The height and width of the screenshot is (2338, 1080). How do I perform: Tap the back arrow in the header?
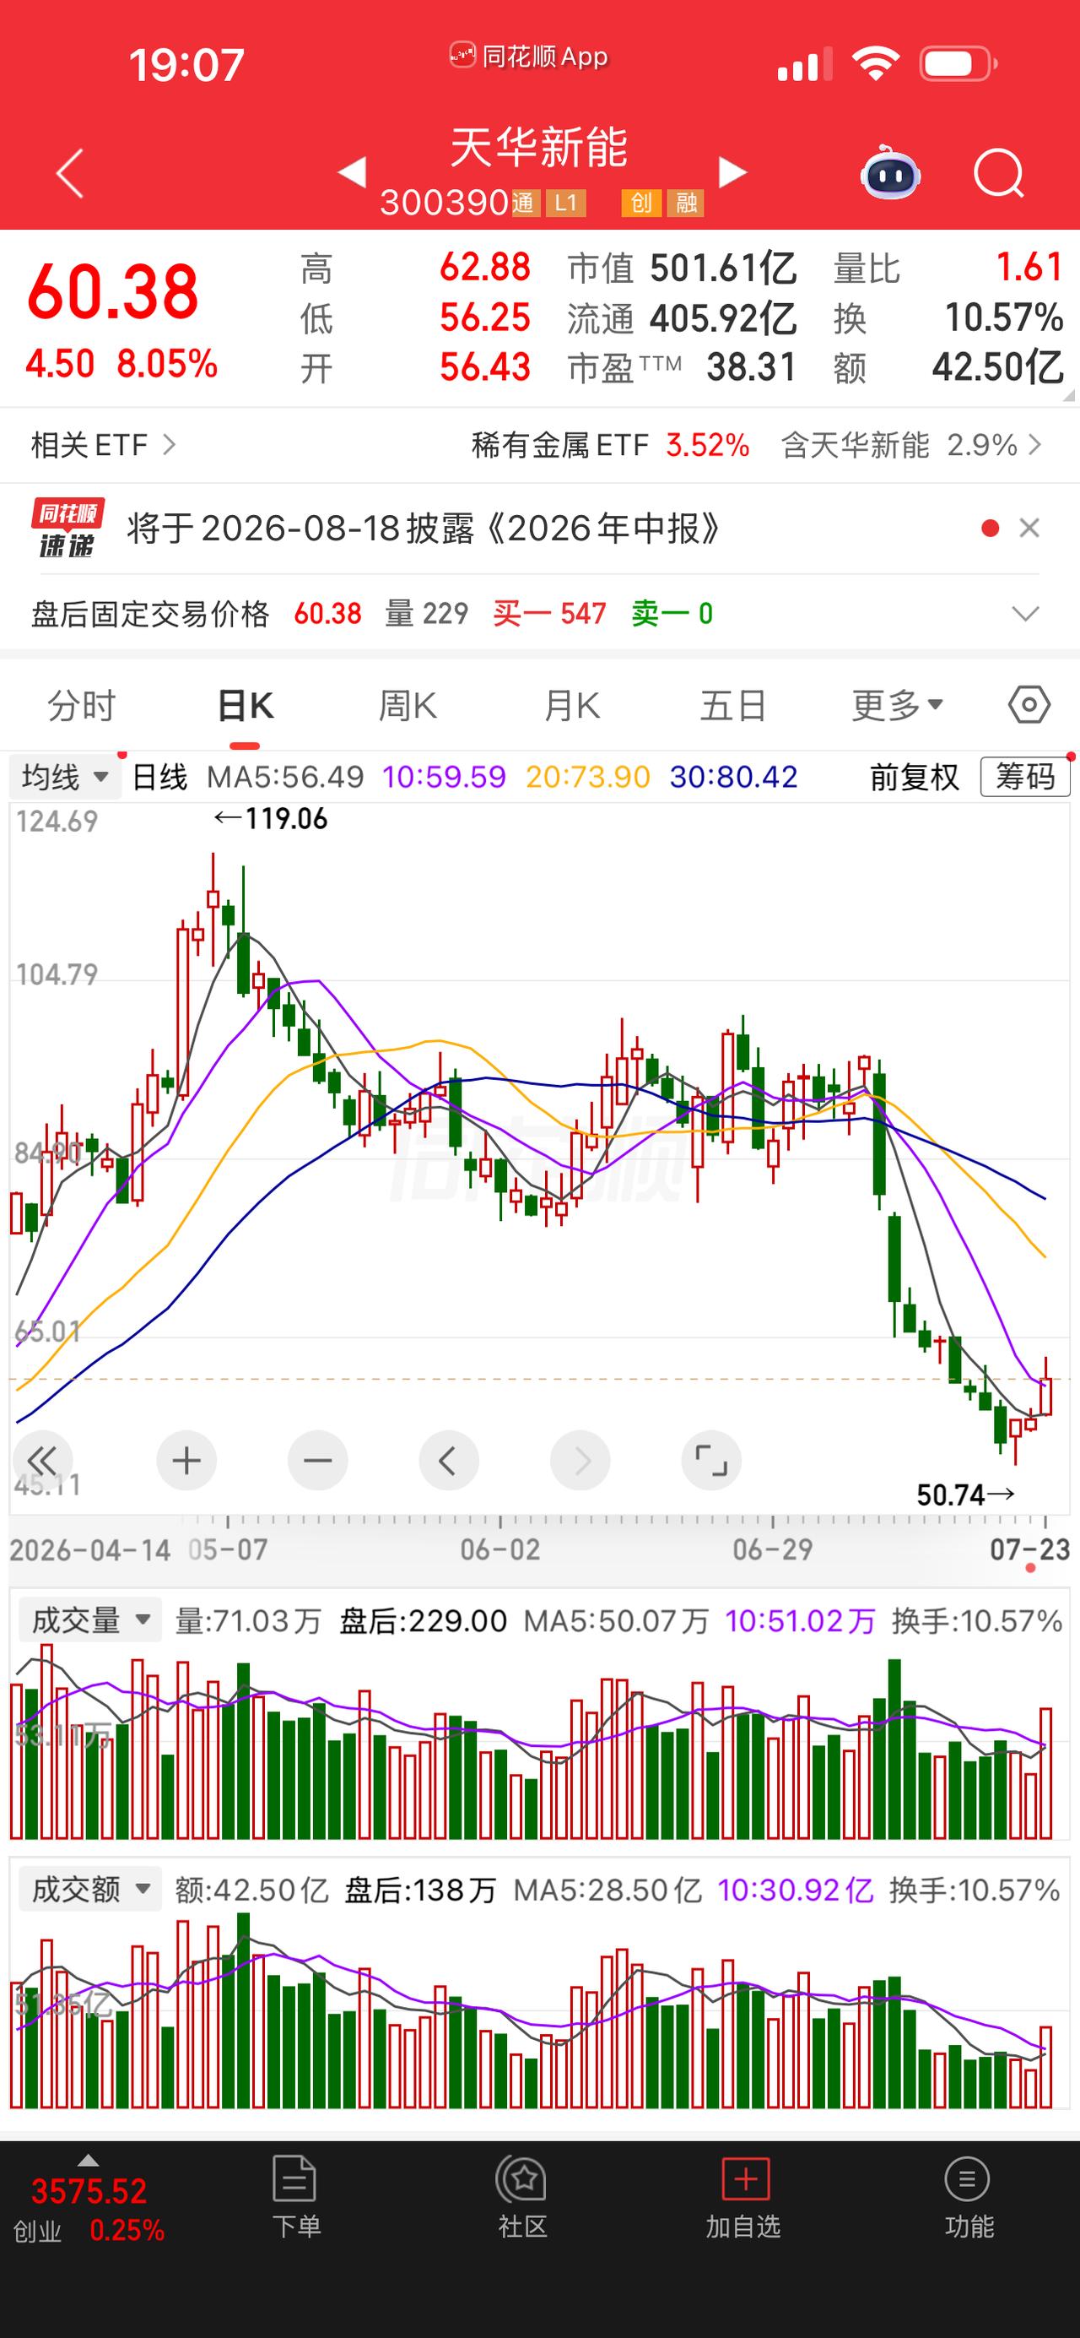coord(70,172)
